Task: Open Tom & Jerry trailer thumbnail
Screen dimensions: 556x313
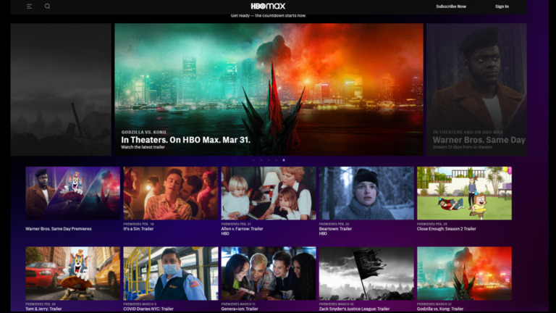Action: tap(72, 273)
